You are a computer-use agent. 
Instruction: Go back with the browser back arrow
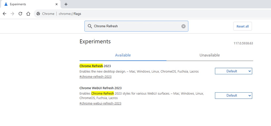5,14
